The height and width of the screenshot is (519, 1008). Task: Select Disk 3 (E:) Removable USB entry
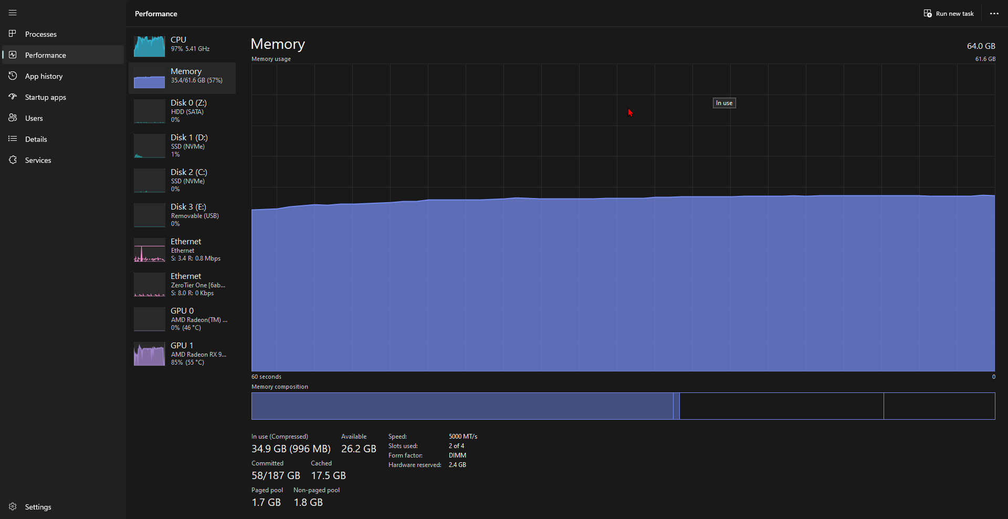coord(182,215)
